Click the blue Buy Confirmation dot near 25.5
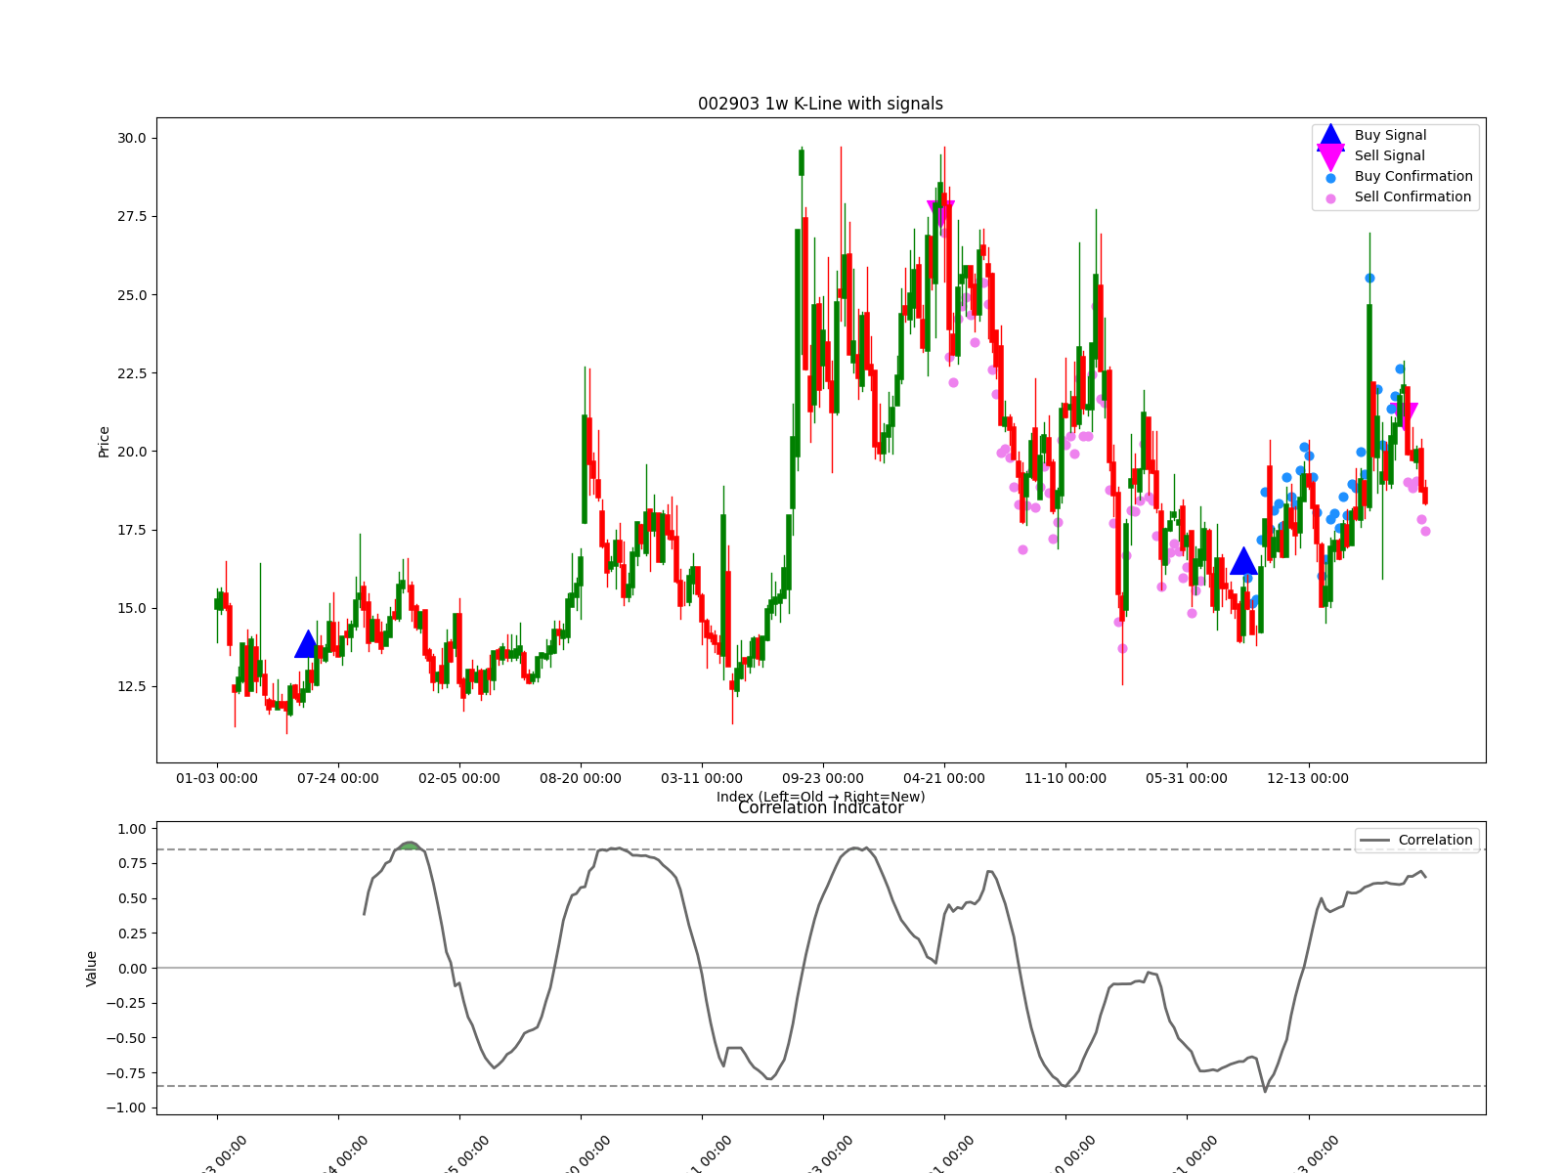This screenshot has width=1564, height=1173. 1369,278
